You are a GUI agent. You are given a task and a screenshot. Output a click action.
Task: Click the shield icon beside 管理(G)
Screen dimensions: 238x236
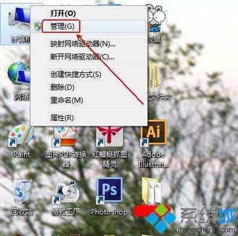(37, 26)
